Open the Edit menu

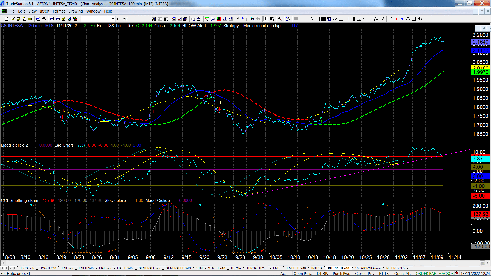pyautogui.click(x=21, y=11)
